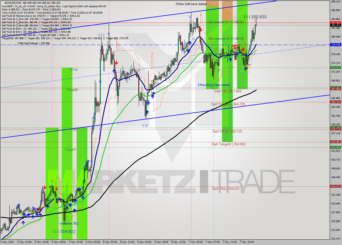Click the '6 Nov 15:00' time label
Screen dimensions: 342x245
tap(144, 242)
